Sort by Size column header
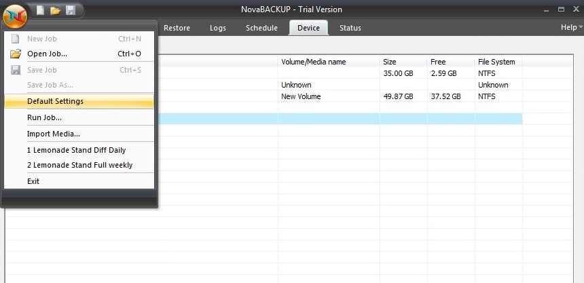 point(403,62)
